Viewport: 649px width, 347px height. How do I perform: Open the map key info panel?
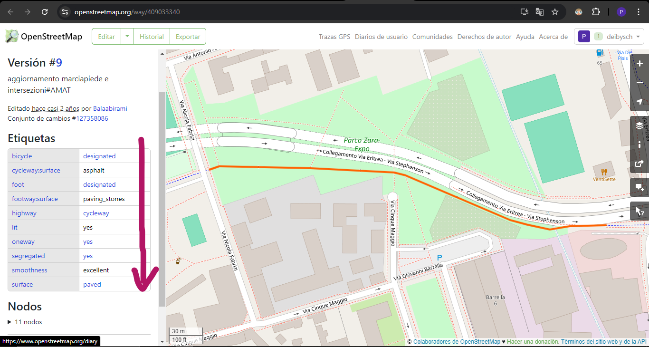639,145
